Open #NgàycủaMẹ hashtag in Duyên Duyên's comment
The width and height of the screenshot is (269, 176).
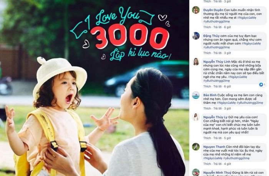(247, 18)
